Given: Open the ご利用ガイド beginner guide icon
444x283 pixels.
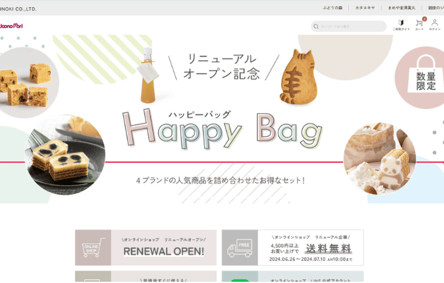Looking at the screenshot, I should click(x=401, y=25).
